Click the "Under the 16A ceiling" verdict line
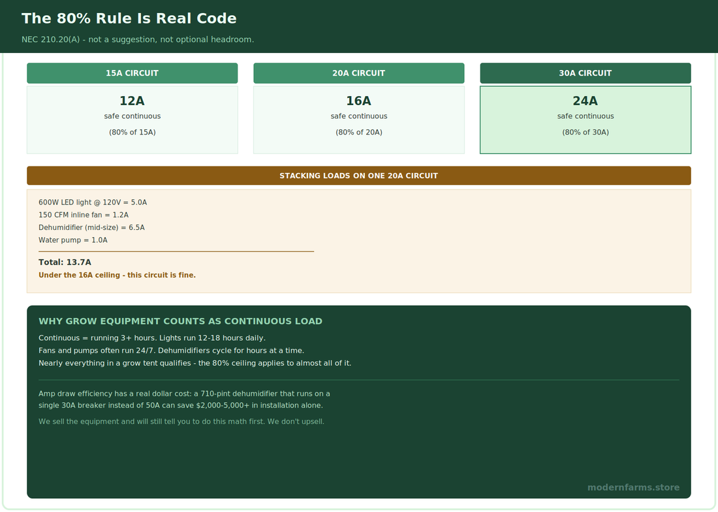 tap(117, 275)
